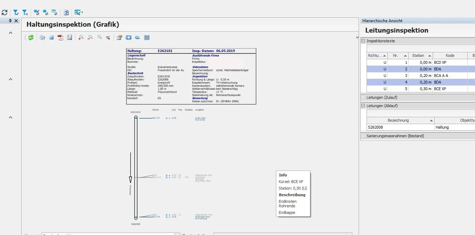Image resolution: width=475 pixels, height=235 pixels.
Task: Click the green refresh icon in graphic toolbar
Action: (x=31, y=37)
